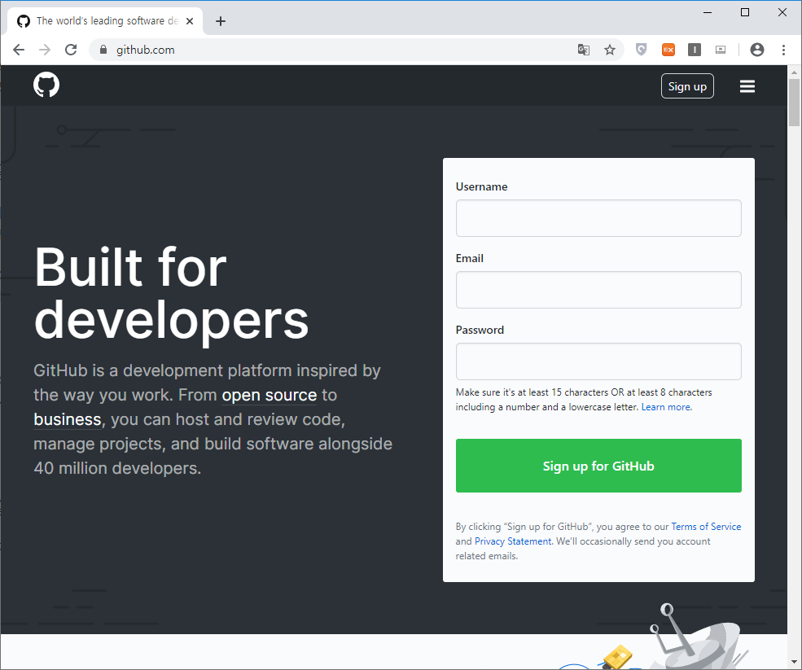Click the Password field label

pos(480,330)
